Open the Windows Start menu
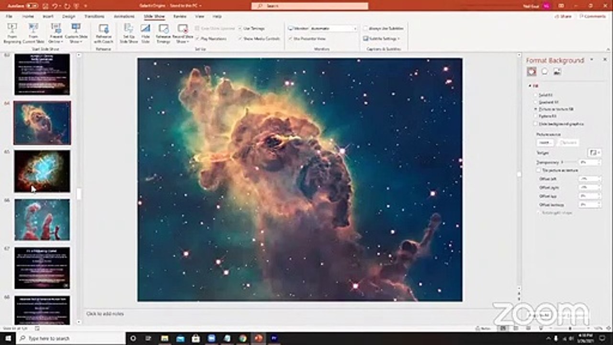 (8, 338)
